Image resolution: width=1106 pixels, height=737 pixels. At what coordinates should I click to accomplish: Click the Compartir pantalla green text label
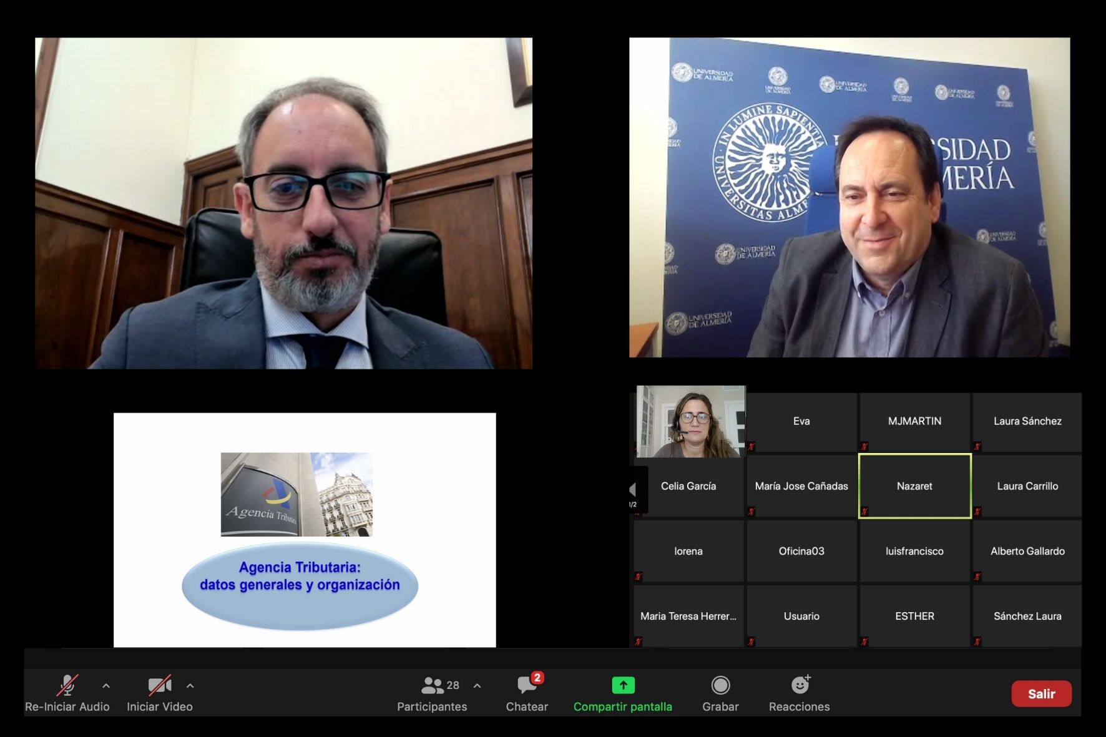tap(623, 707)
